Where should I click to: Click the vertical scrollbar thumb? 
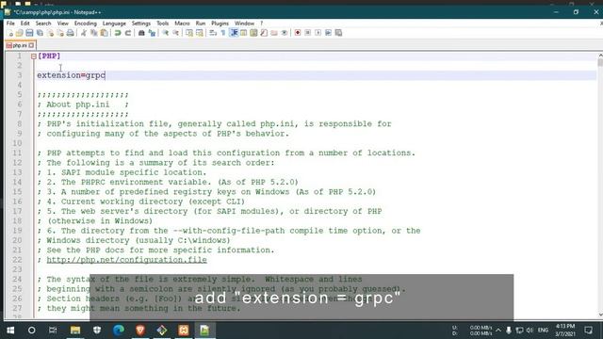[600, 62]
